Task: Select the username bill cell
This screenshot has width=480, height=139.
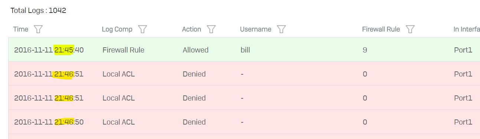Action: point(245,50)
